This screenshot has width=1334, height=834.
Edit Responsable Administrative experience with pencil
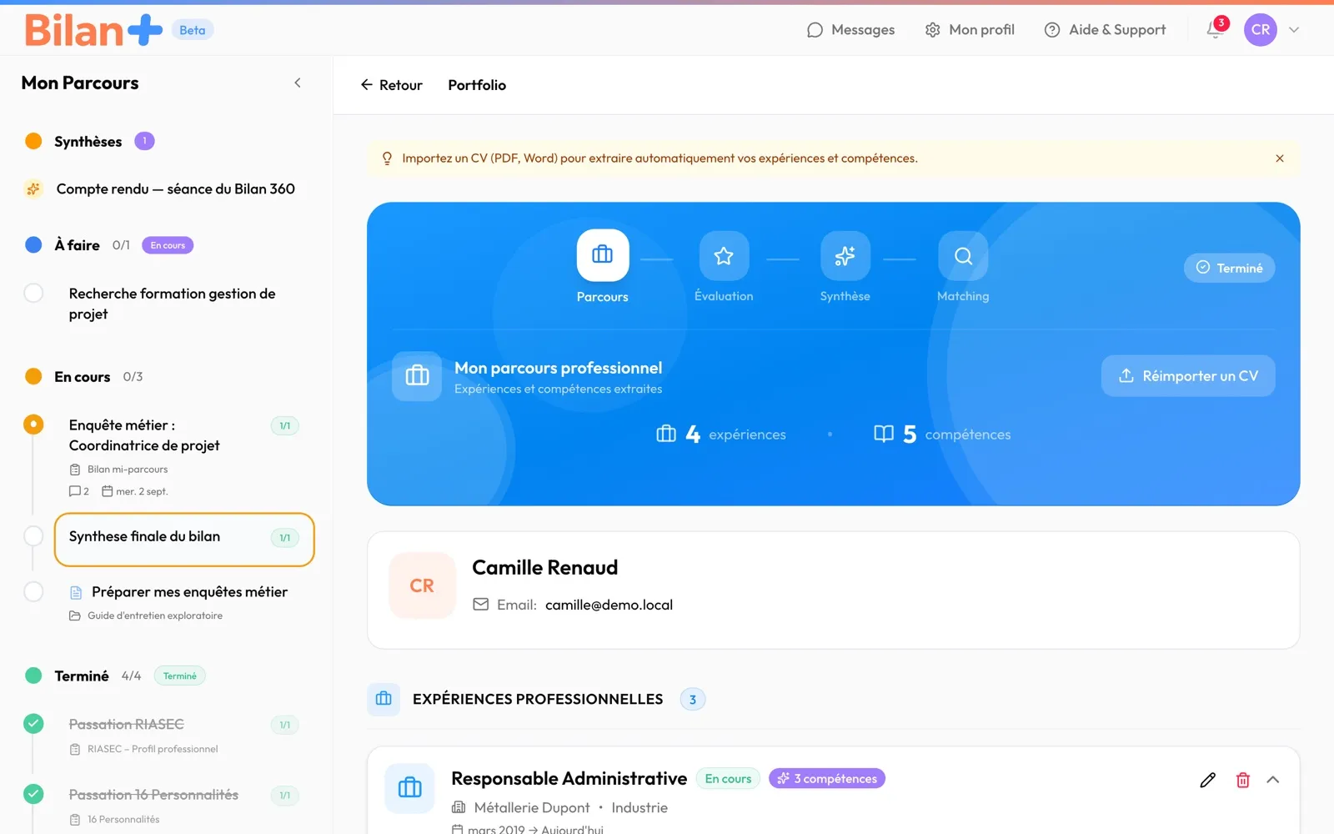[1207, 780]
